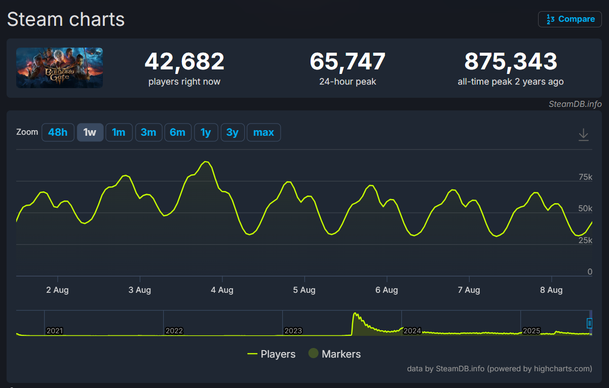609x388 pixels.
Task: Click the 4 Aug axis label
Action: coord(222,290)
